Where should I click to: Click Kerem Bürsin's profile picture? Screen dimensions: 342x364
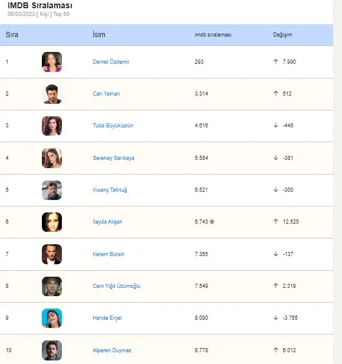(52, 254)
